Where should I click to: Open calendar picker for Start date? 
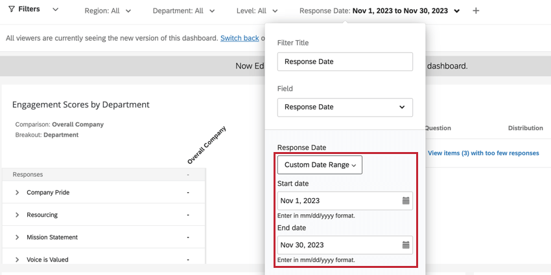406,201
